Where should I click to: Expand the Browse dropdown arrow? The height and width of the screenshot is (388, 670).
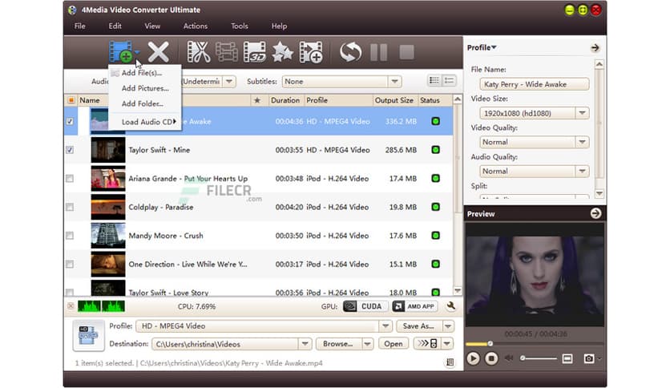367,344
